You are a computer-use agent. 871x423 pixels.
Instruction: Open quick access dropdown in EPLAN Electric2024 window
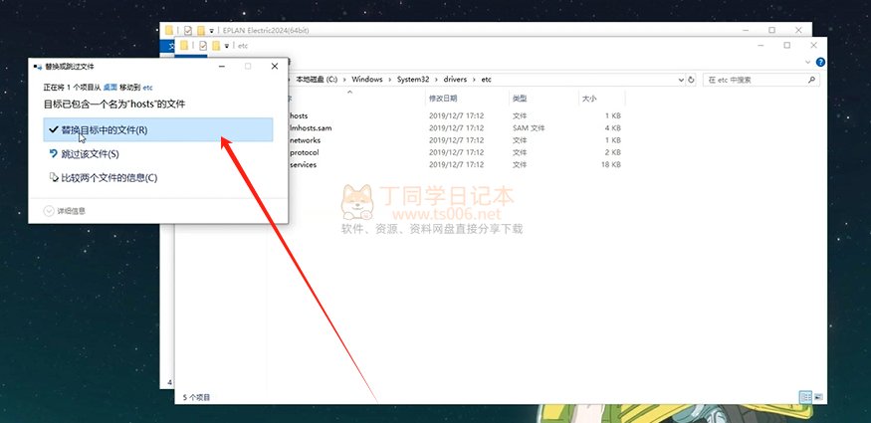coord(212,31)
